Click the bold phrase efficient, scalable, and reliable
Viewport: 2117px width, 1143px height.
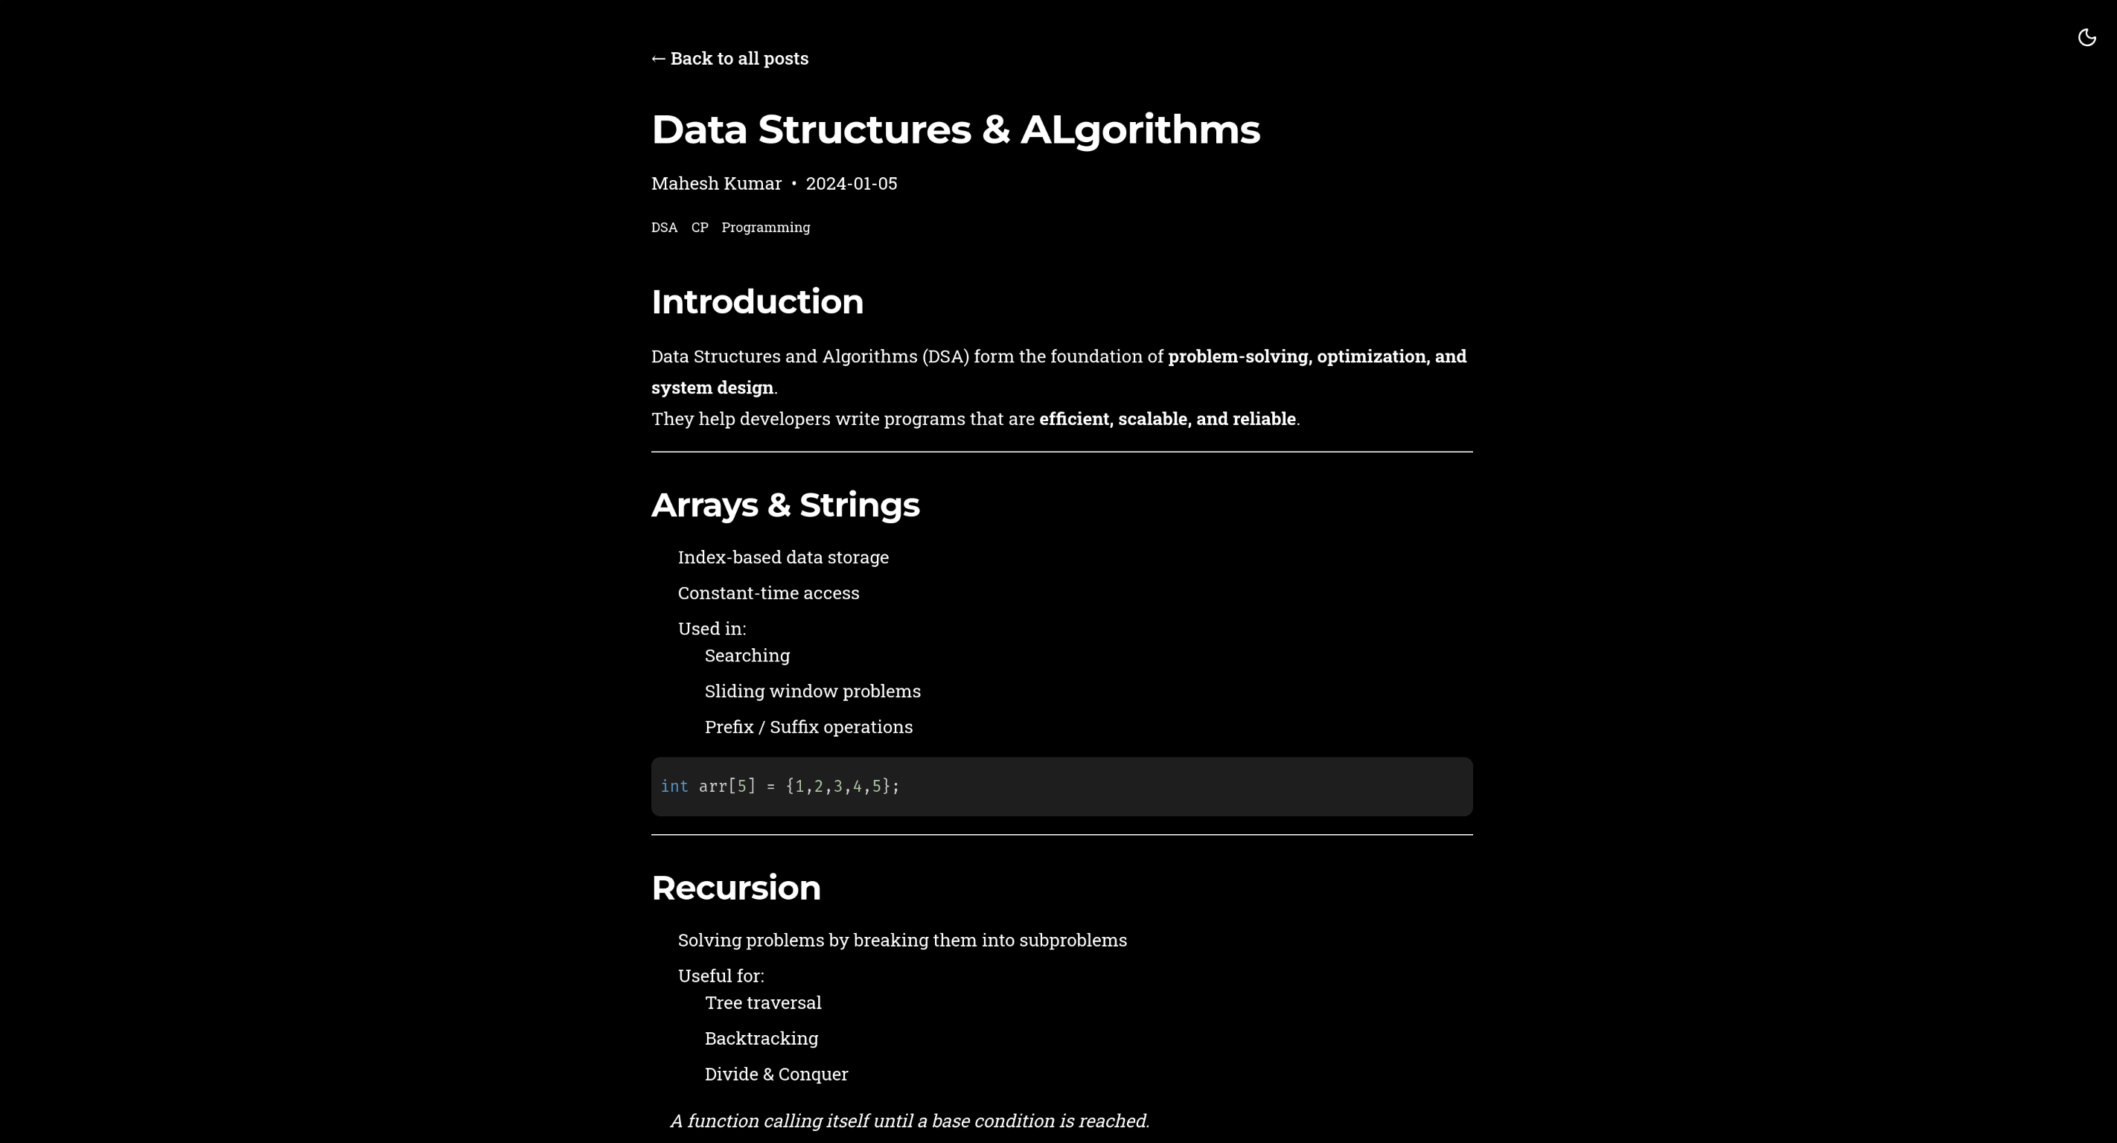tap(1167, 419)
